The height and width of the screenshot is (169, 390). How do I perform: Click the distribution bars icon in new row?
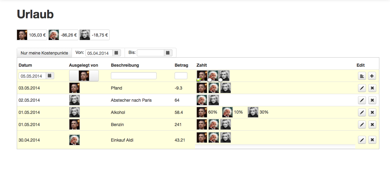[x=362, y=76]
